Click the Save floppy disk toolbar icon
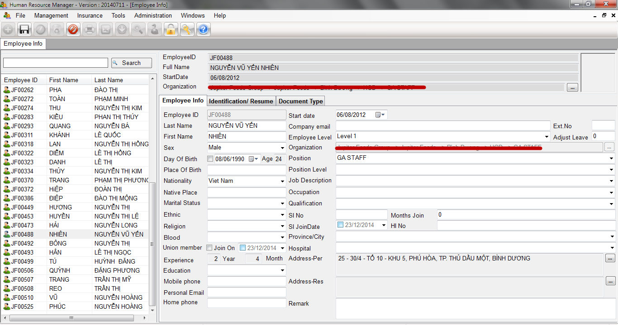The width and height of the screenshot is (618, 325). tap(24, 30)
